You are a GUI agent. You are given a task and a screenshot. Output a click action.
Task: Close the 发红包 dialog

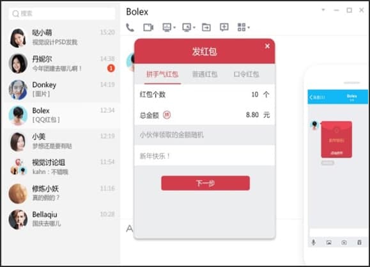tap(267, 46)
